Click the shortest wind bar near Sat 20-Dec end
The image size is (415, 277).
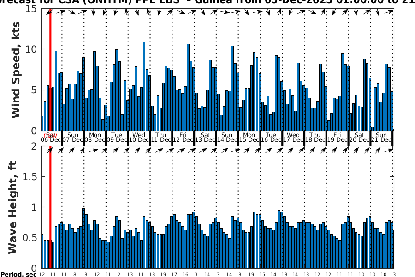[x=373, y=129]
